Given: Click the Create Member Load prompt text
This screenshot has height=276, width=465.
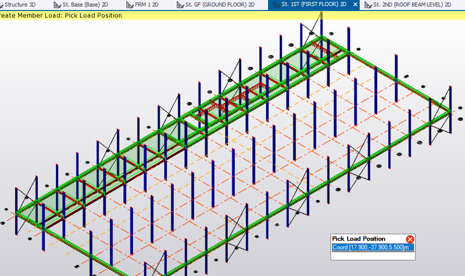Looking at the screenshot, I should 61,16.
